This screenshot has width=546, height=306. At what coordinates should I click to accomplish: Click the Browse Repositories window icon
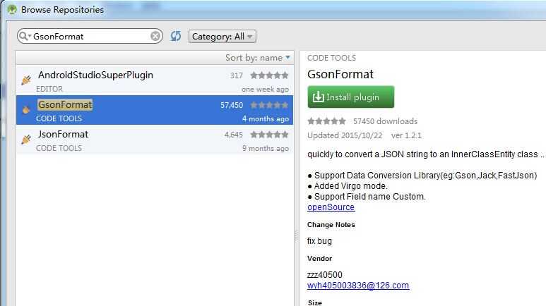click(x=12, y=9)
